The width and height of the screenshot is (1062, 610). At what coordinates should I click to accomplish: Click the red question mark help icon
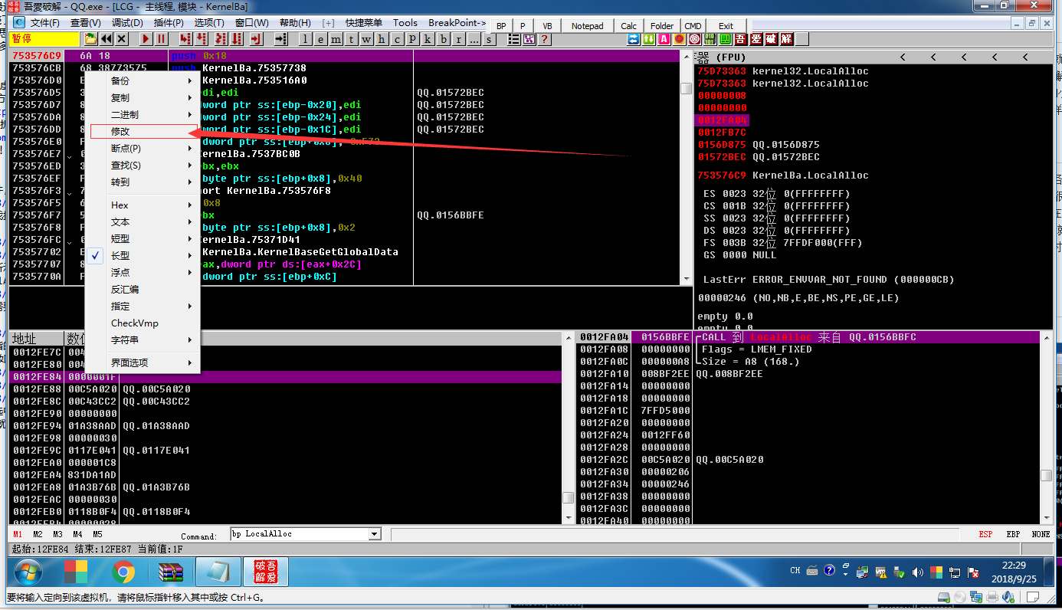[x=544, y=39]
